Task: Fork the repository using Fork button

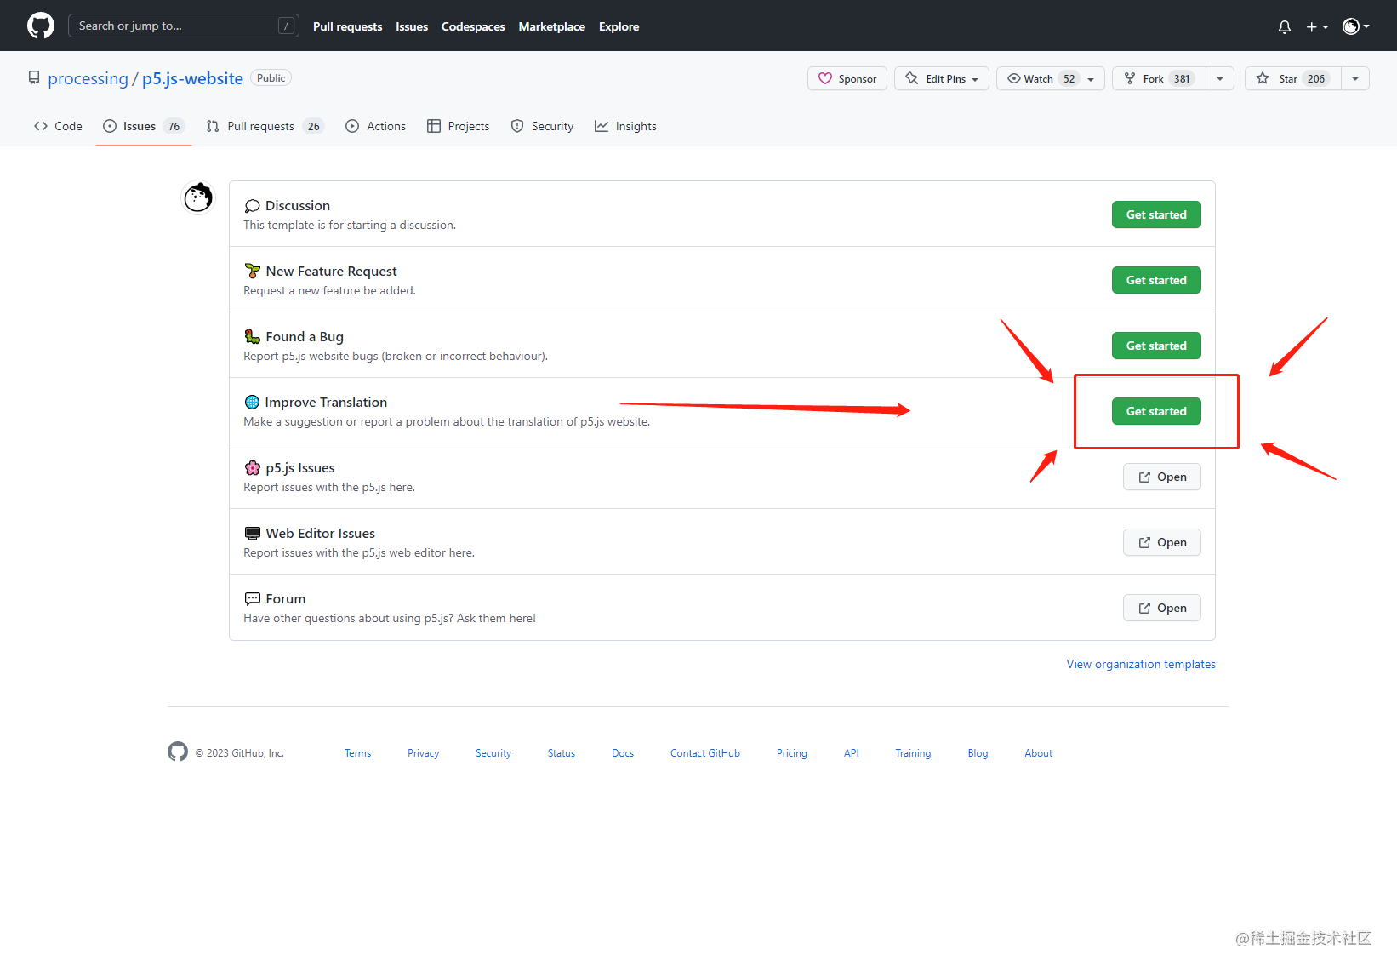Action: pyautogui.click(x=1159, y=78)
